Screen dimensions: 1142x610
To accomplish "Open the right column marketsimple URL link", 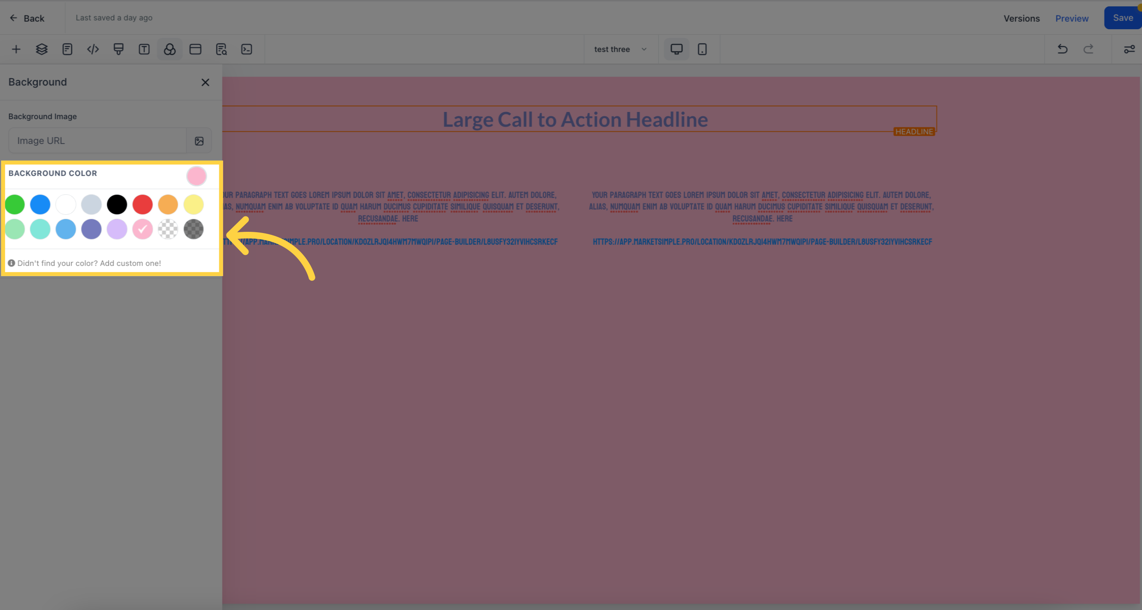I will pos(762,242).
